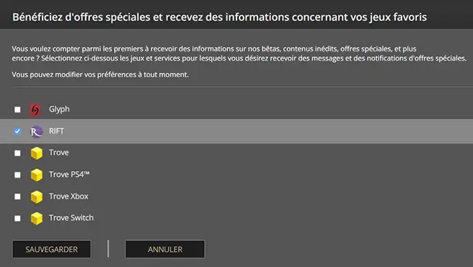The height and width of the screenshot is (267, 473).
Task: Click the RIFT text label
Action: click(x=56, y=131)
